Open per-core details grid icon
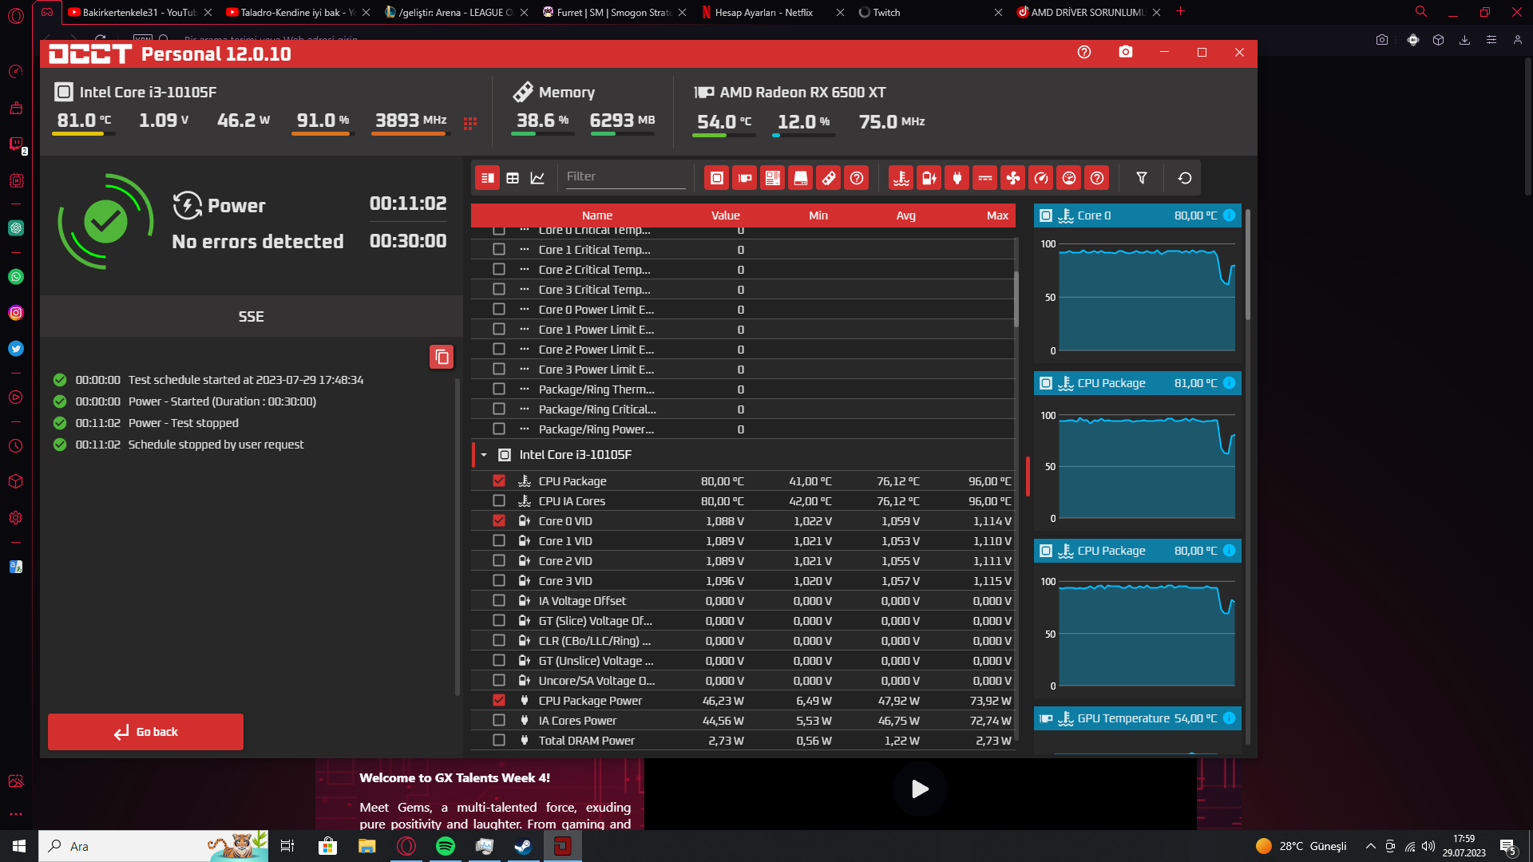This screenshot has width=1533, height=862. [x=470, y=123]
